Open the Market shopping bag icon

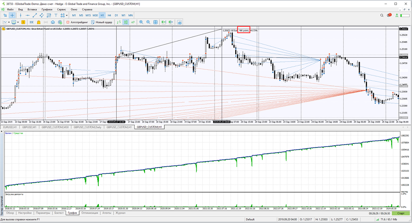point(39,22)
